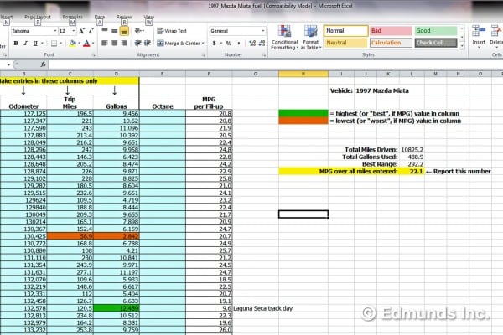
Task: Select column H header
Action: point(303,74)
